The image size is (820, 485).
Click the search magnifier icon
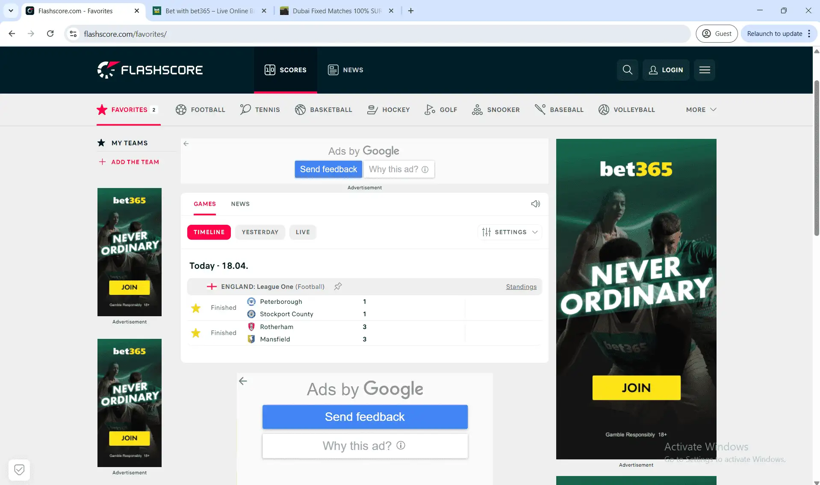tap(627, 70)
